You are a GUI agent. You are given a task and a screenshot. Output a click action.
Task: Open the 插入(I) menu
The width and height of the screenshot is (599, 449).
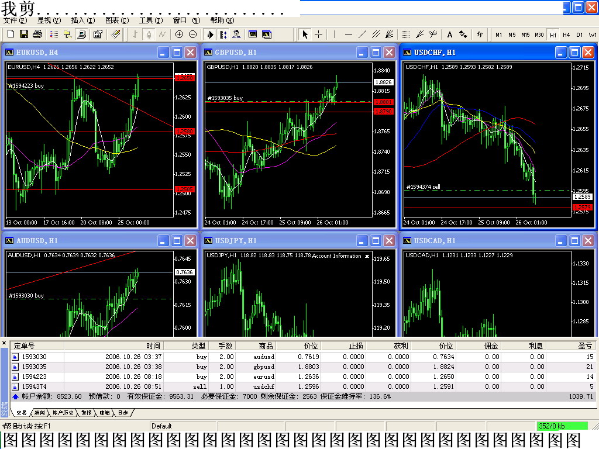83,20
